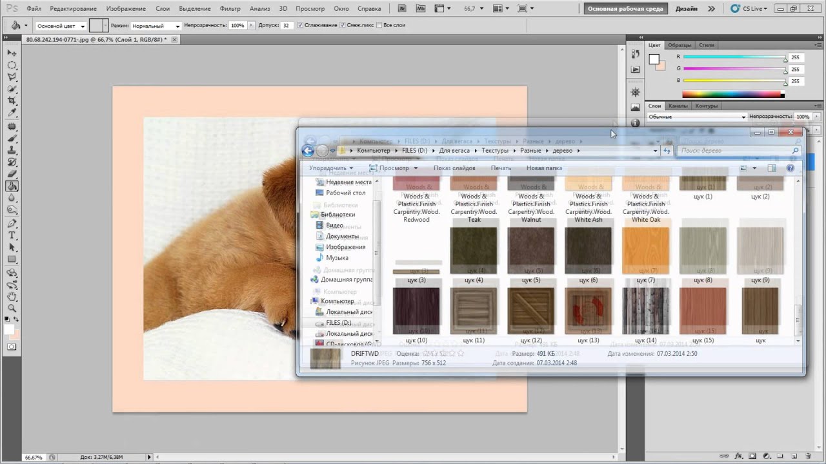Screen dimensions: 826x464
Task: Select the Move tool
Action: coord(12,53)
